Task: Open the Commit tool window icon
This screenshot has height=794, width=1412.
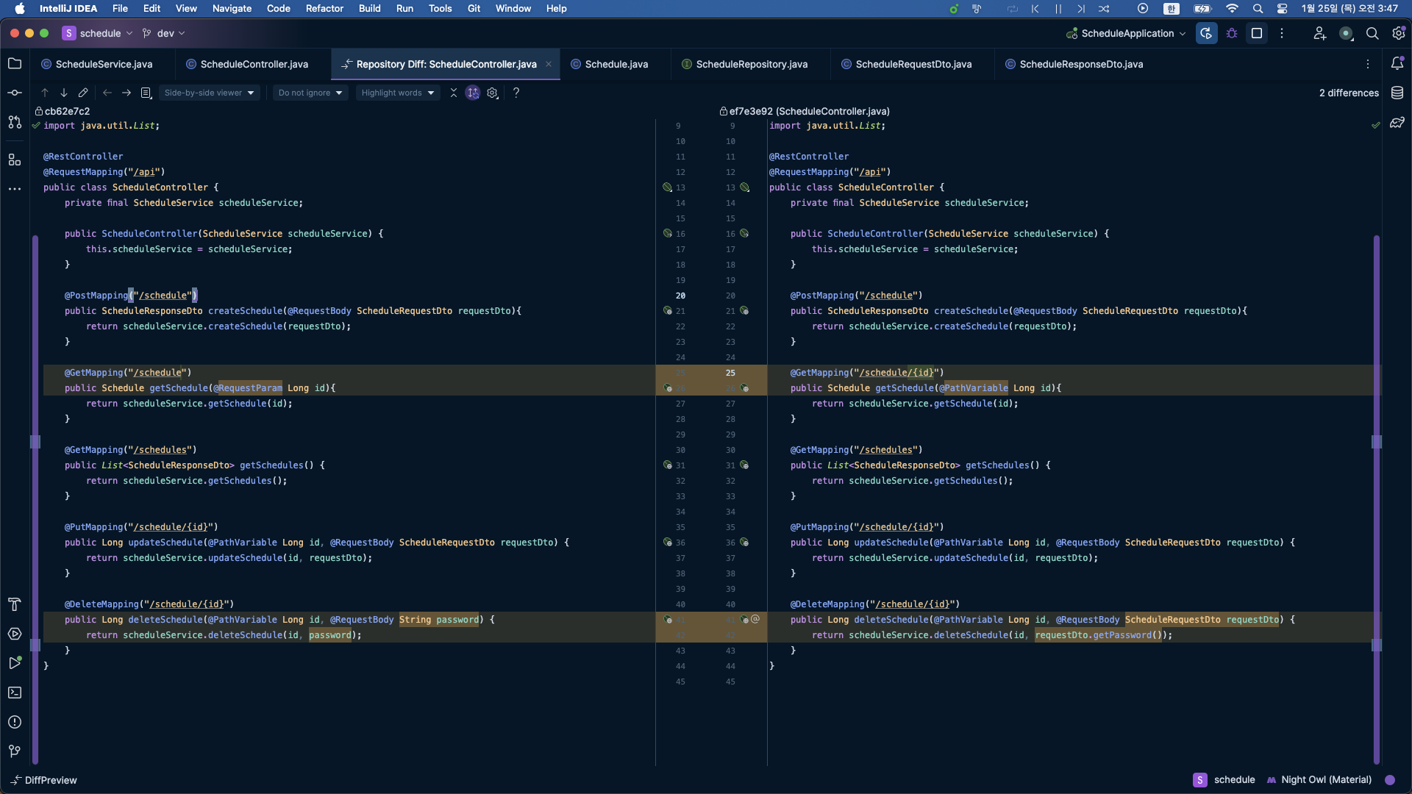Action: point(15,93)
